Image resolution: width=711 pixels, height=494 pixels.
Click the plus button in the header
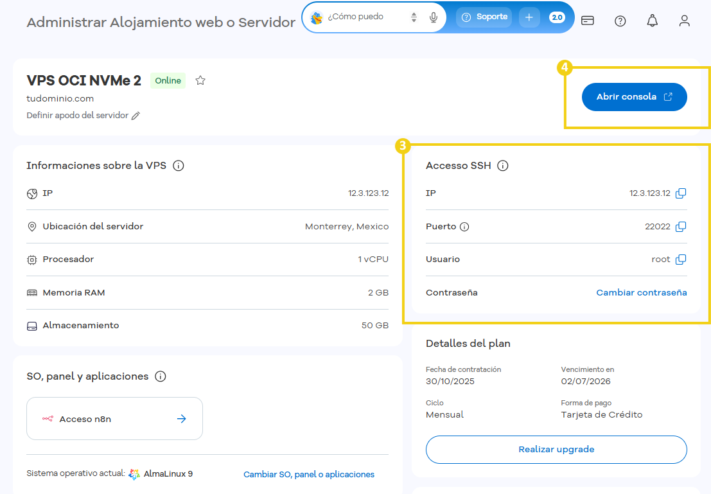[x=529, y=17]
